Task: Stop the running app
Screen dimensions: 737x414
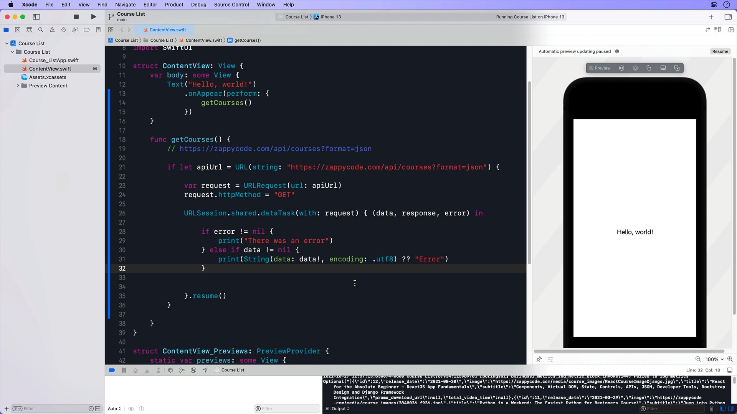Action: tap(76, 17)
